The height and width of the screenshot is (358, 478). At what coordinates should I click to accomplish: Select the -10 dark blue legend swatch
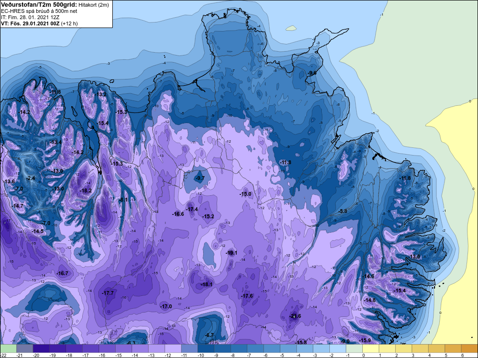(206, 348)
